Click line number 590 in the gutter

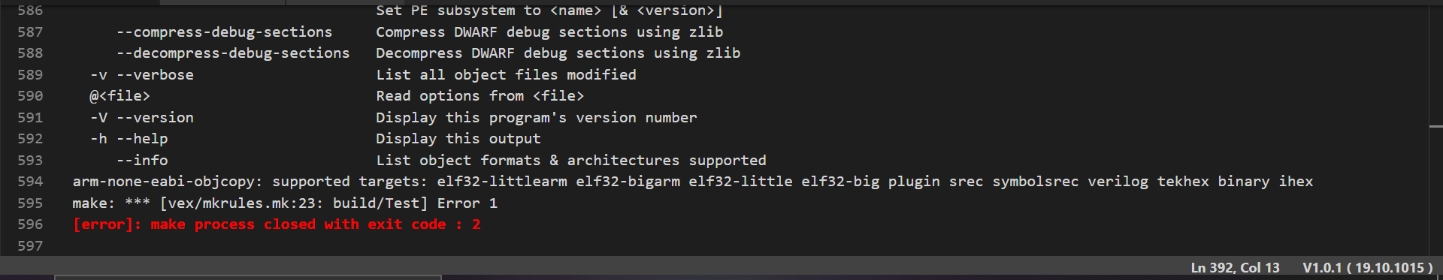(x=30, y=96)
